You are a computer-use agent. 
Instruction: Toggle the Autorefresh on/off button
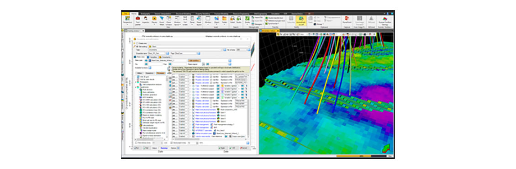coord(301,21)
